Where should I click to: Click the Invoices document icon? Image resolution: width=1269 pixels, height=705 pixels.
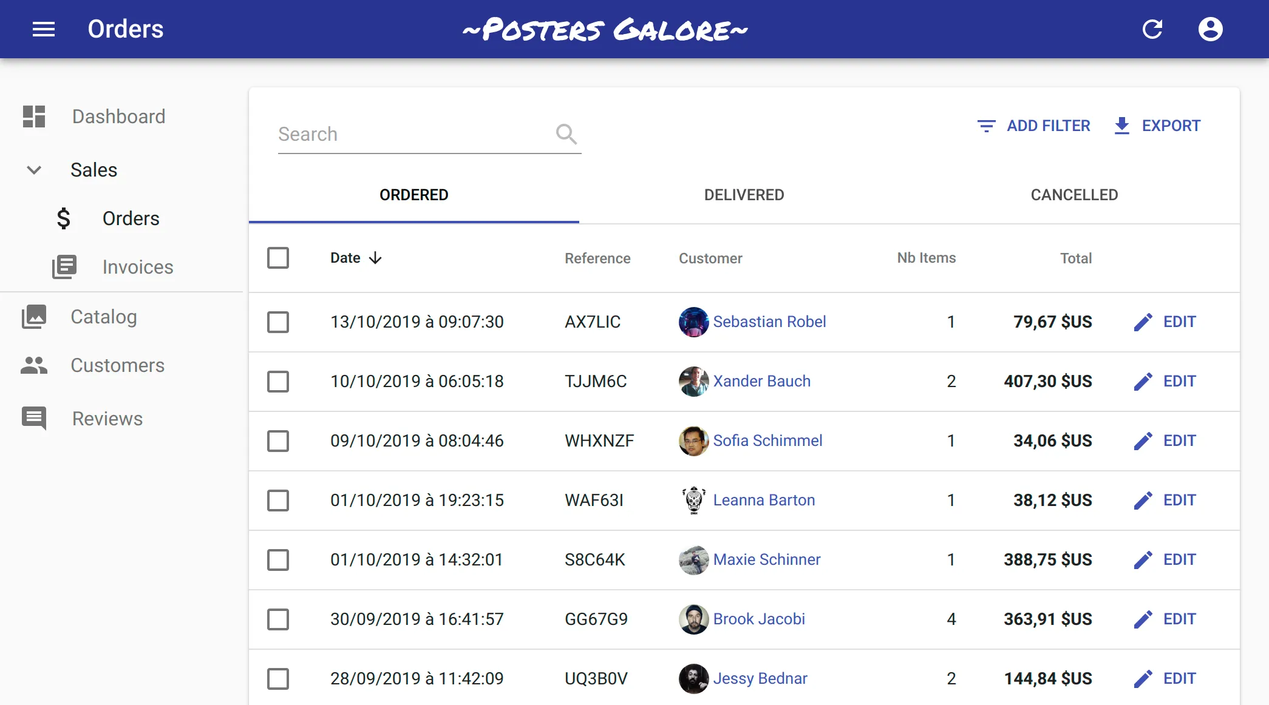tap(64, 267)
